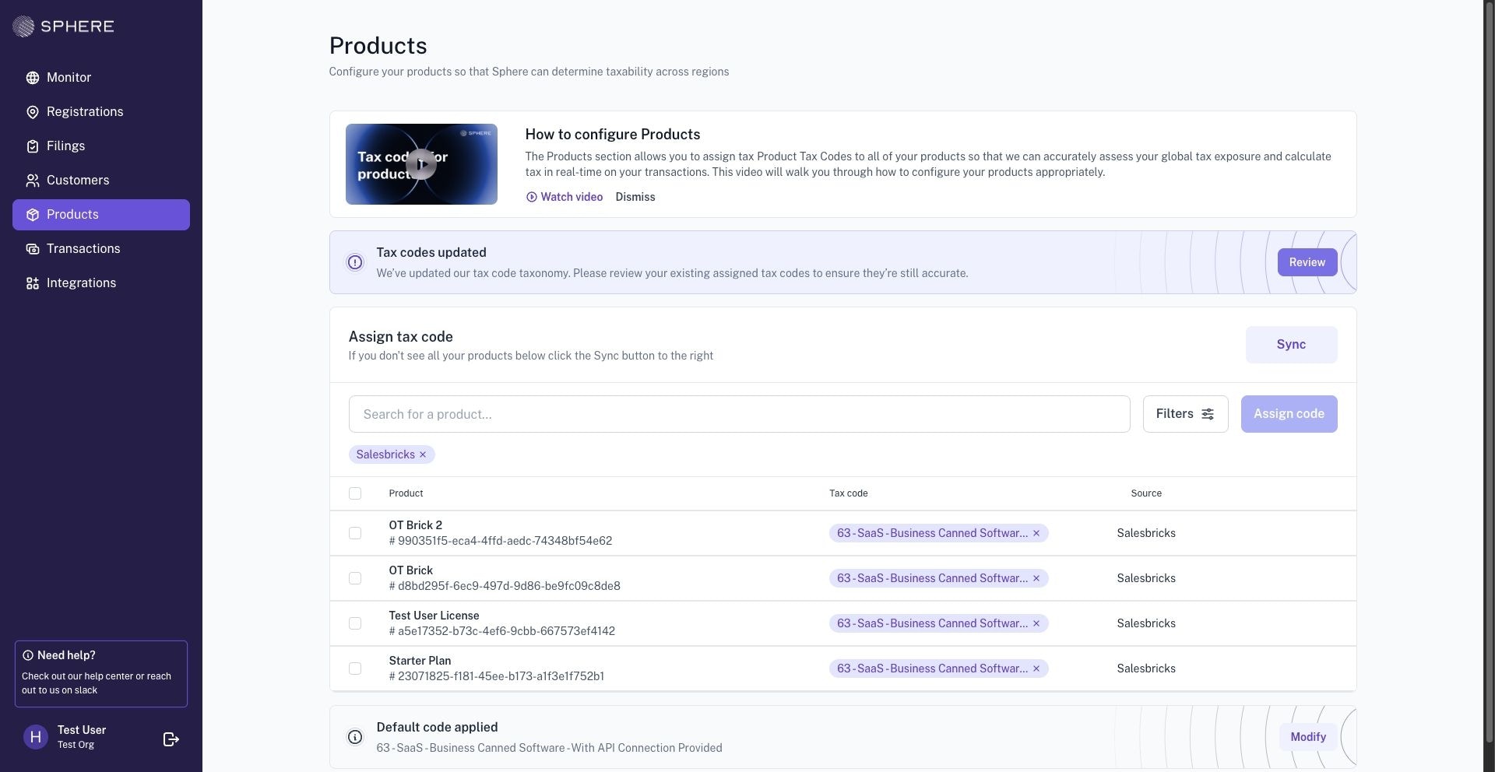This screenshot has width=1495, height=772.
Task: Open the Filters dropdown
Action: point(1185,414)
